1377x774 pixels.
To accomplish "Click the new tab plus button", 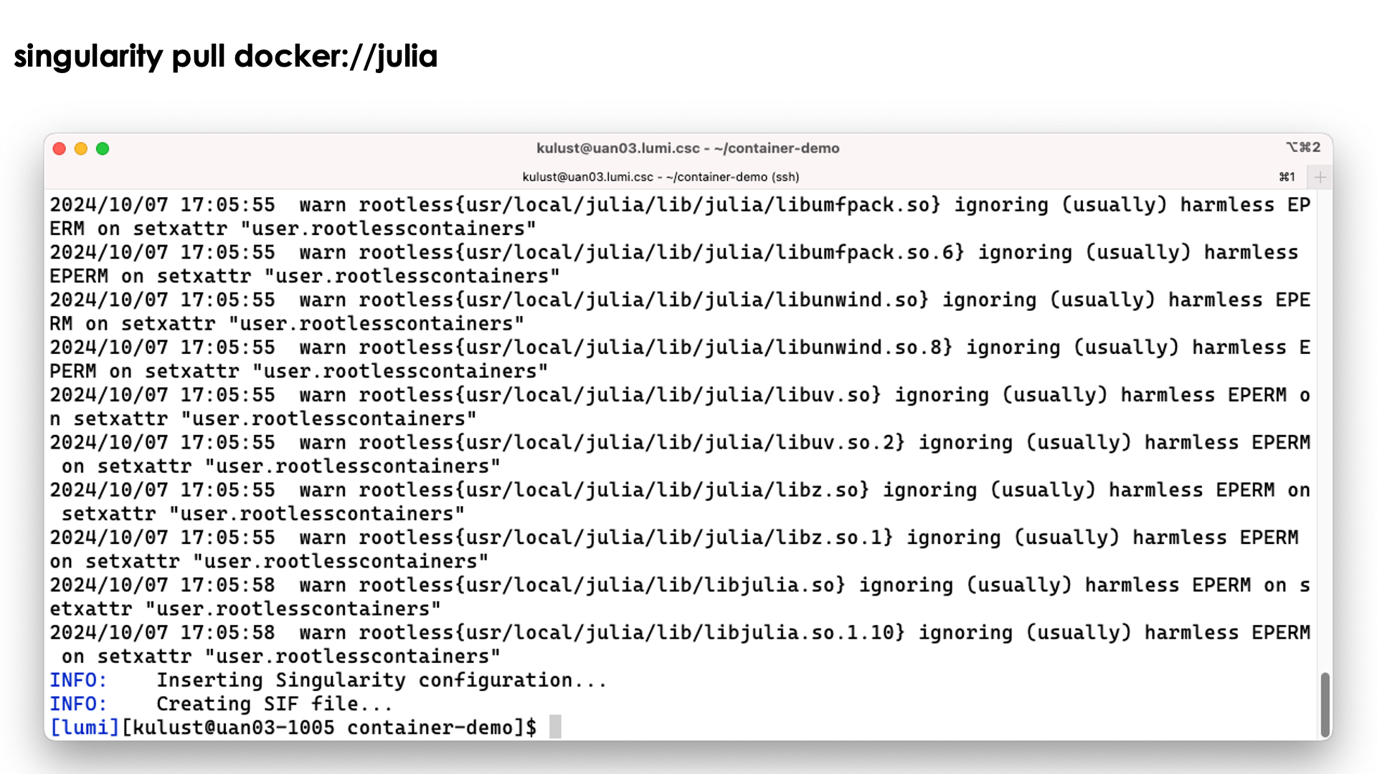I will tap(1320, 177).
